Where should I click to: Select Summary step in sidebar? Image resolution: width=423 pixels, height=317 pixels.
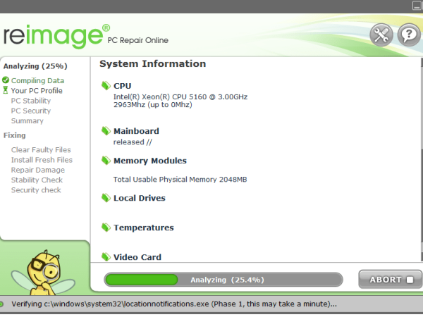[27, 120]
